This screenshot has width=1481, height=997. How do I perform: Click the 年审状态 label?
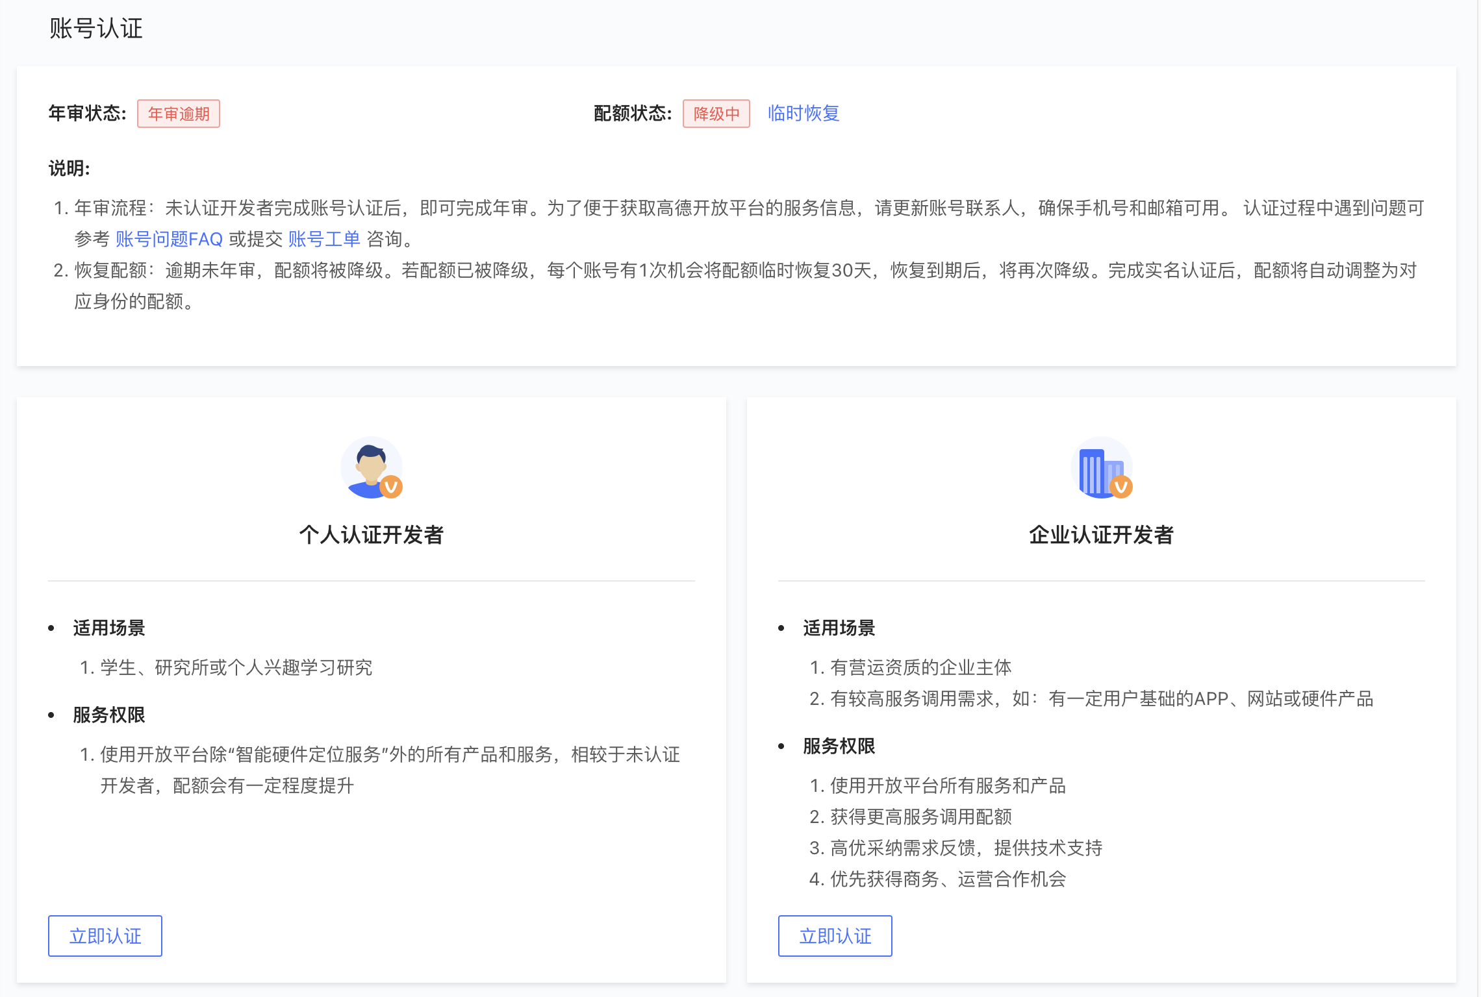click(x=87, y=114)
